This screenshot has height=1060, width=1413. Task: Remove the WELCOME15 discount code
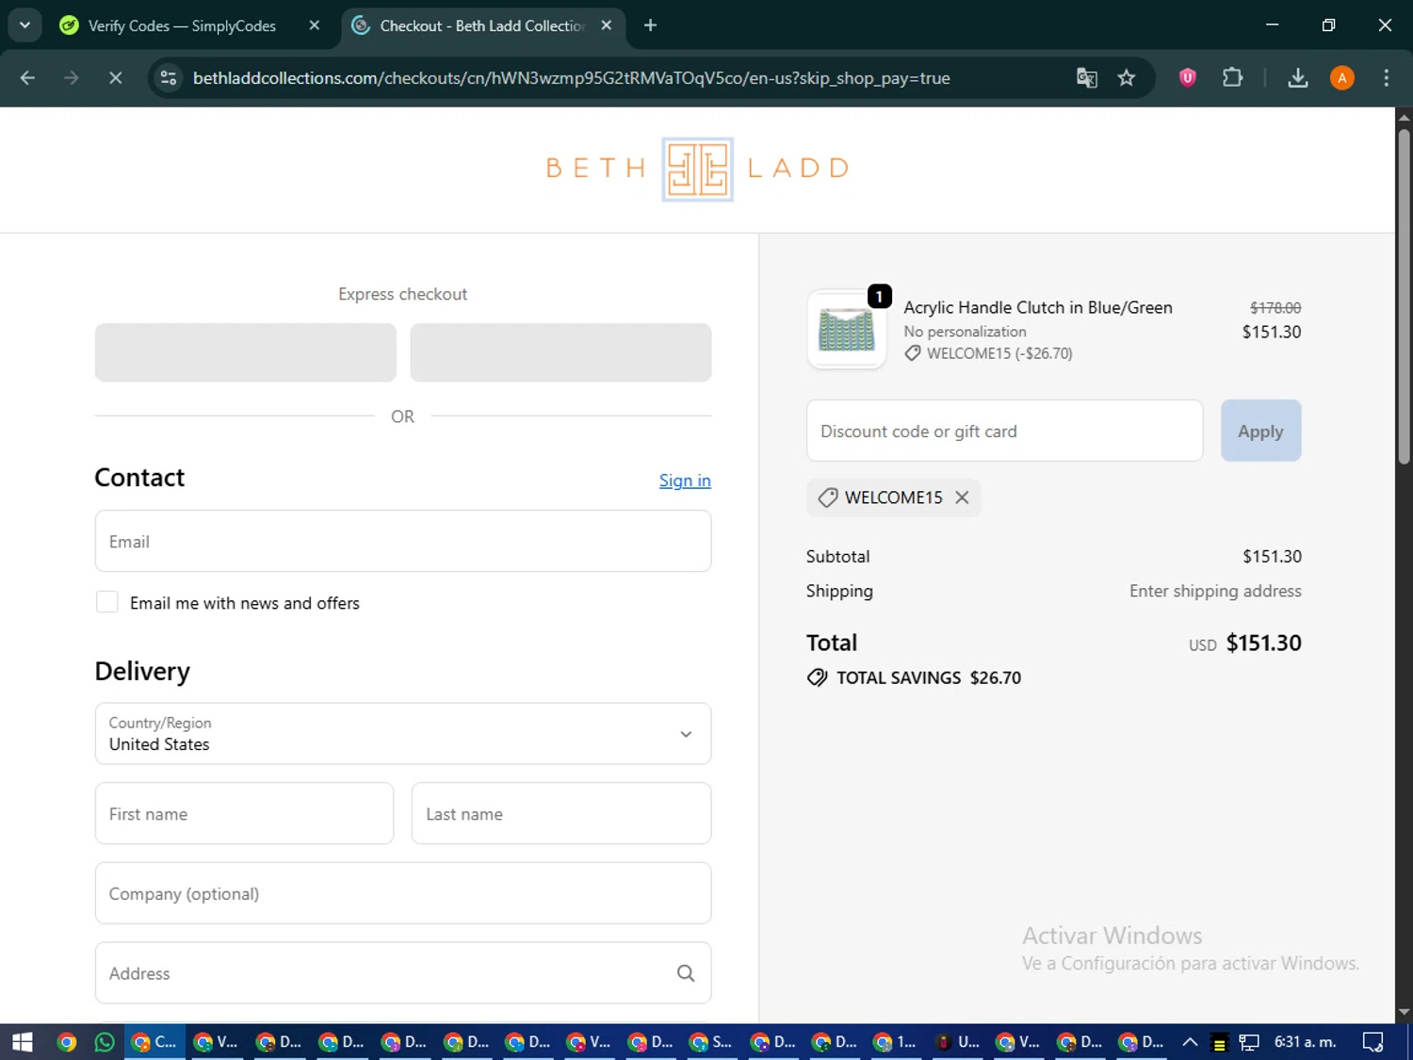click(x=962, y=497)
